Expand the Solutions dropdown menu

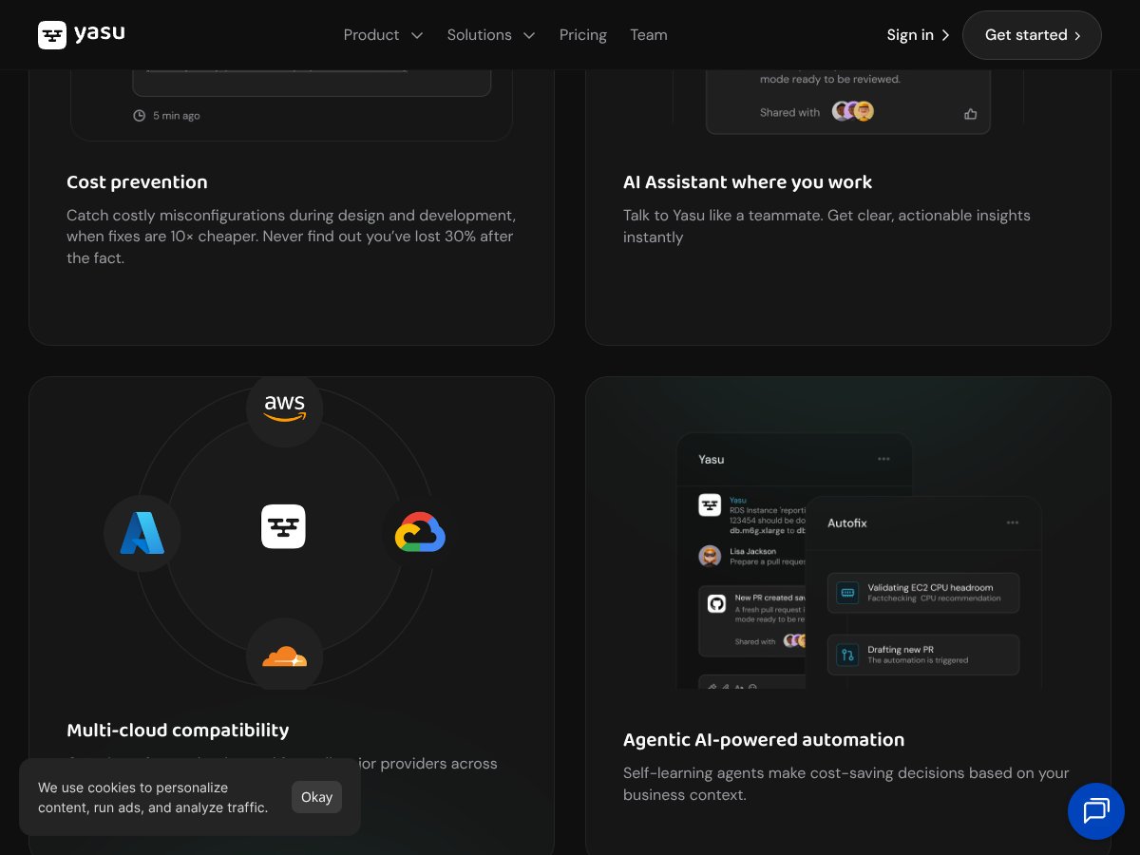tap(491, 35)
